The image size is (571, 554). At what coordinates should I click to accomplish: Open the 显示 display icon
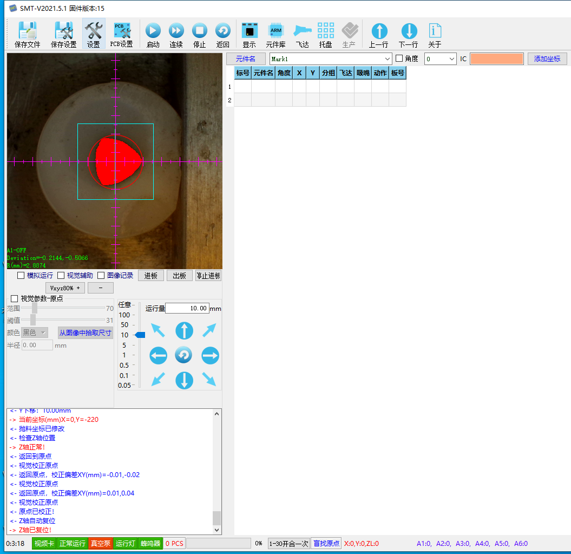click(x=250, y=35)
